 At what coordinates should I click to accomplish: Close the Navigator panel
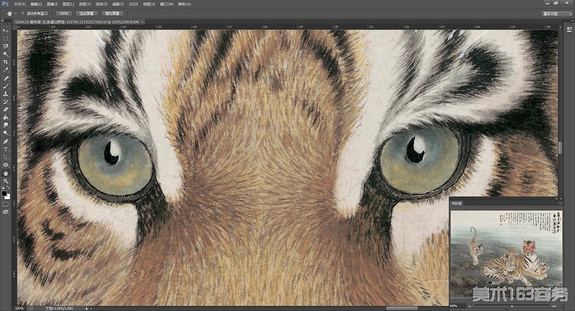[561, 198]
